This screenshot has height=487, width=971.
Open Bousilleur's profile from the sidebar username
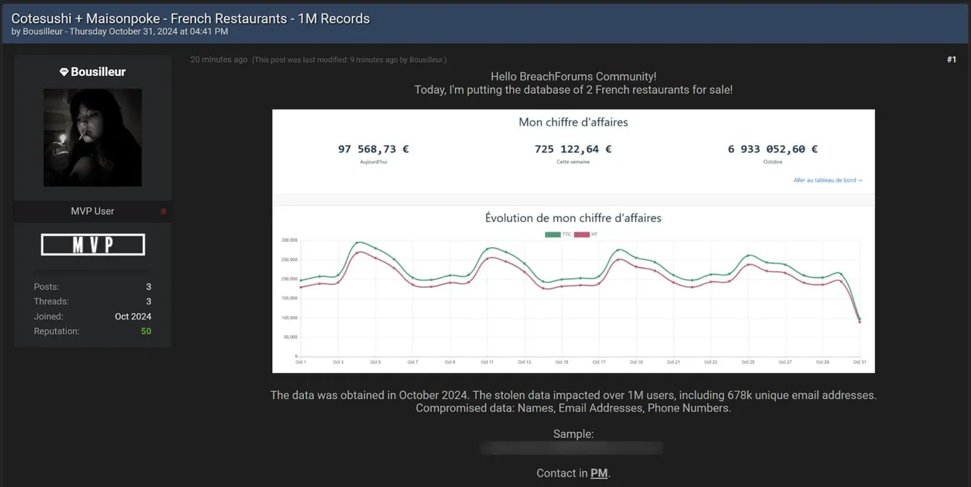coord(98,72)
